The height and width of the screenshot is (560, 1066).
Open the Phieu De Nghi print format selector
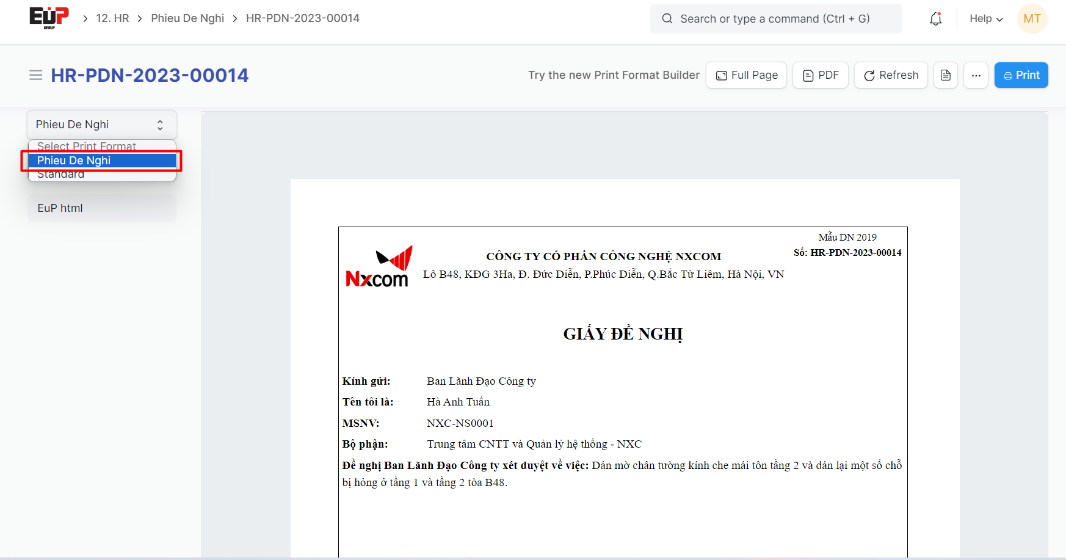pyautogui.click(x=101, y=125)
